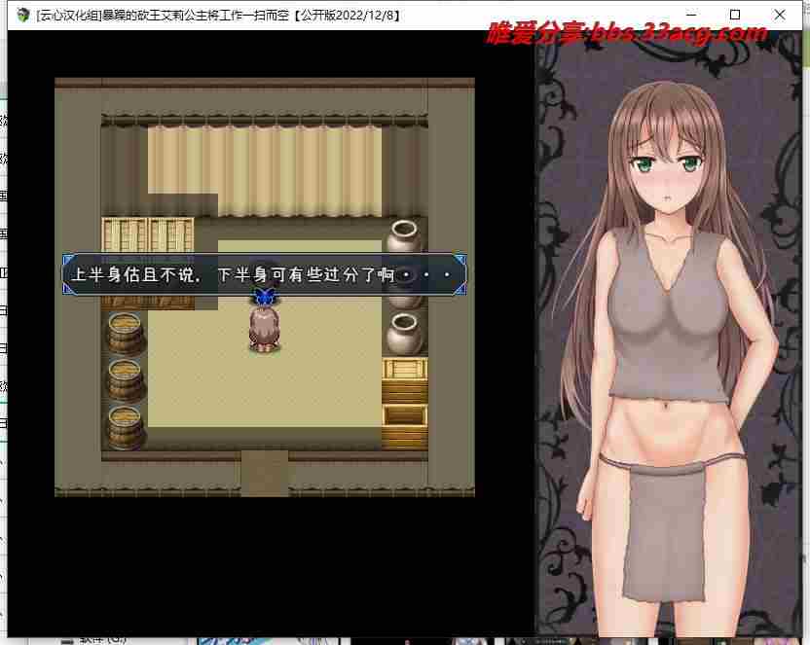Click the bottom wooden barrel

(126, 426)
